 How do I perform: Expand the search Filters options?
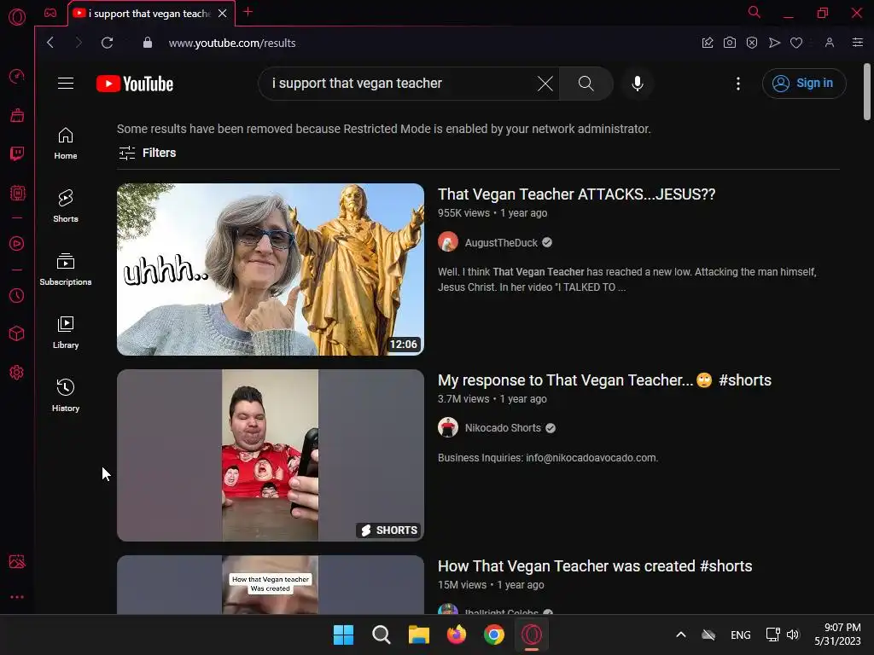pyautogui.click(x=147, y=153)
